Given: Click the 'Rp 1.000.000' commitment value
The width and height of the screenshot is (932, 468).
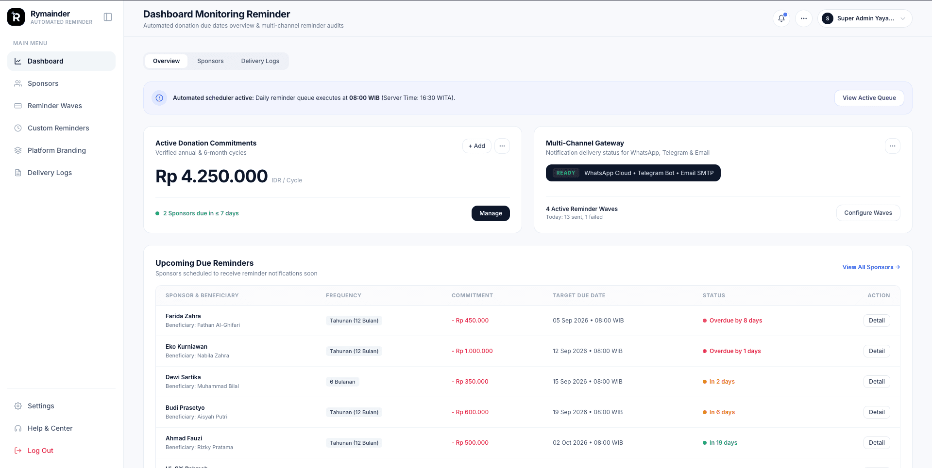Looking at the screenshot, I should pos(472,351).
